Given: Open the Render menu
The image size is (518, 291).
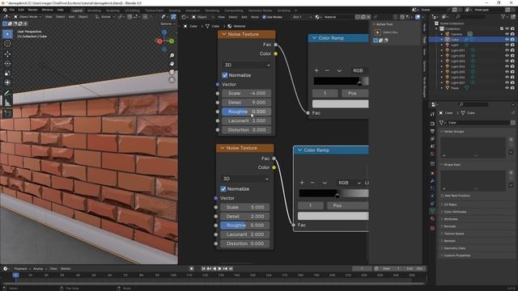Looking at the screenshot, I should [32, 10].
